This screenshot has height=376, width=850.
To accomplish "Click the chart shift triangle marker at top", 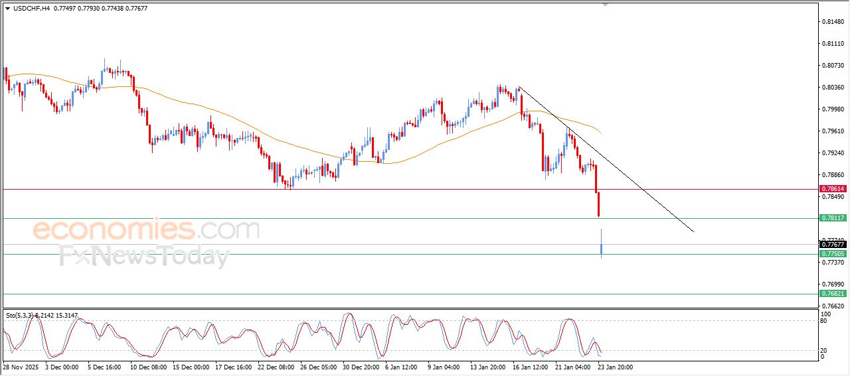I will 605,5.
